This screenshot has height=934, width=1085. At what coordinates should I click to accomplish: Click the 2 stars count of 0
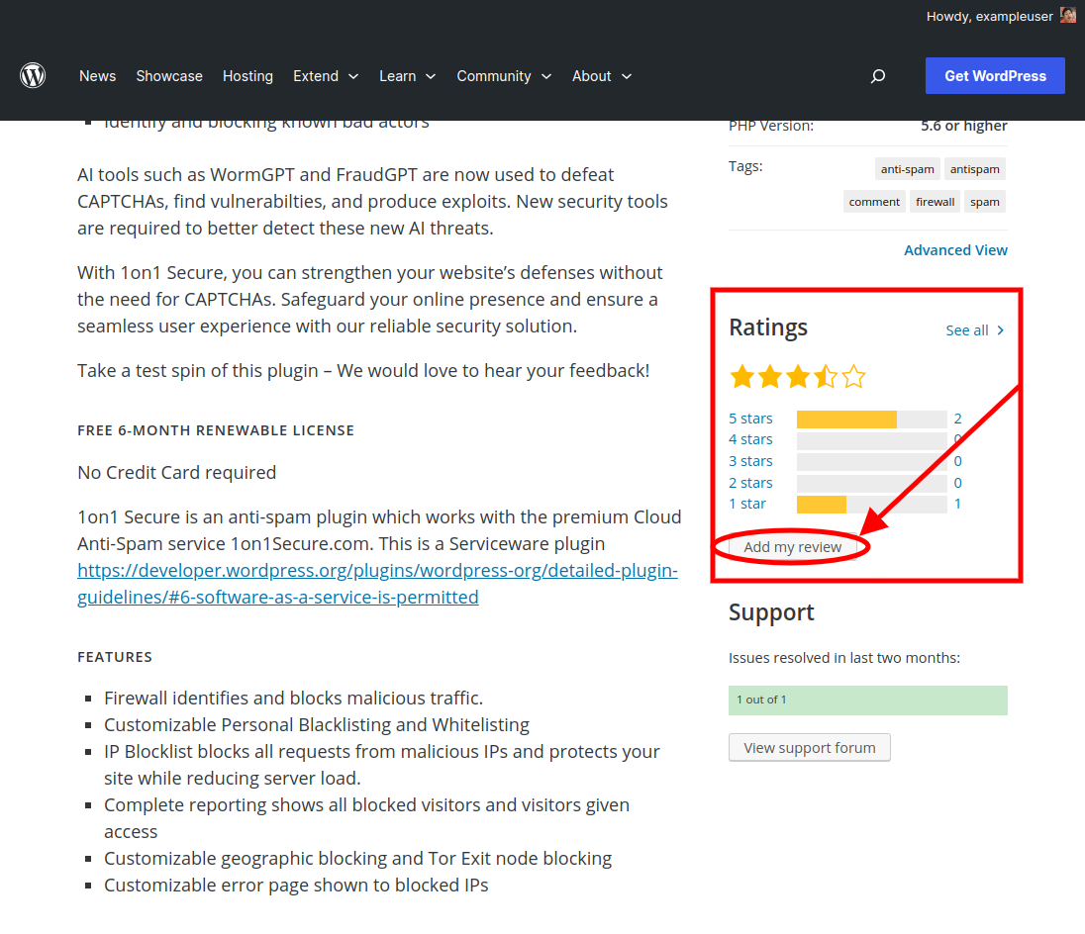(957, 483)
